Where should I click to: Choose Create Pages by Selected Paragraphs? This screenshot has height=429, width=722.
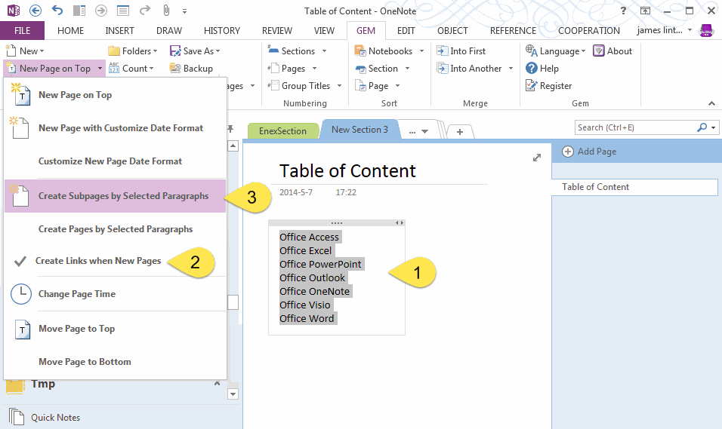point(115,229)
